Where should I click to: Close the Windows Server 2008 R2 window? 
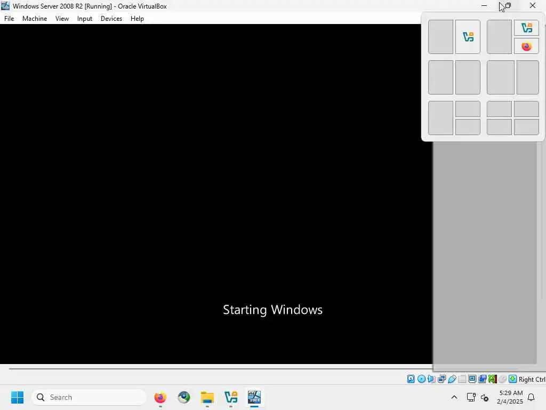tap(533, 5)
